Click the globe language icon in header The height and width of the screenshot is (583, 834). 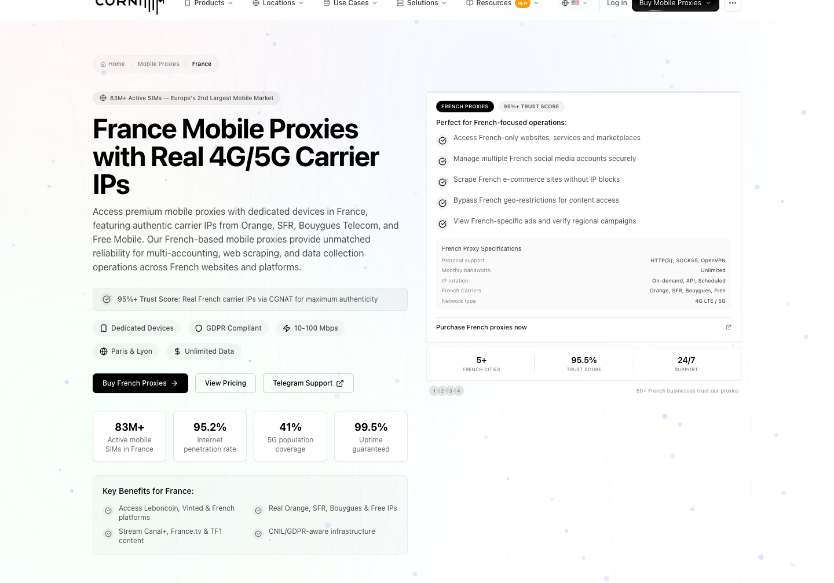point(565,3)
